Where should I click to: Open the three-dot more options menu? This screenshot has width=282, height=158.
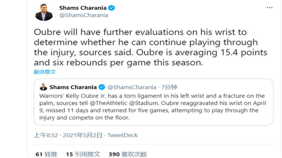pos(269,8)
